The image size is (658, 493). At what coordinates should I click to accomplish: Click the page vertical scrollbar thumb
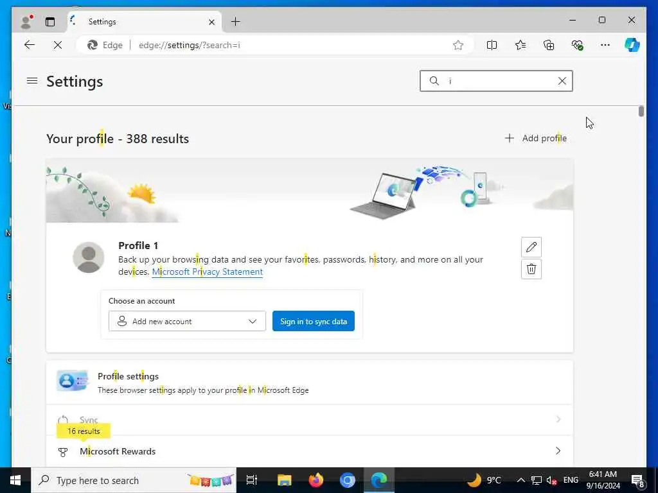pyautogui.click(x=641, y=111)
